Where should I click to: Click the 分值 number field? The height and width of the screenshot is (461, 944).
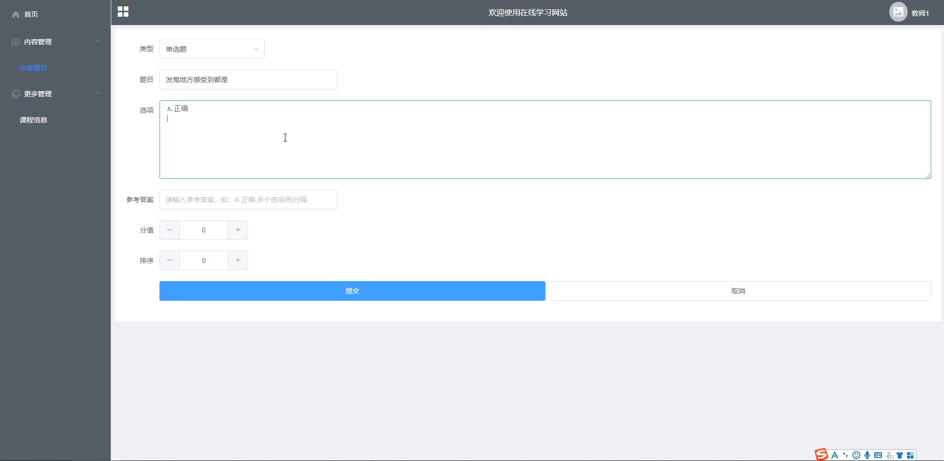[204, 230]
